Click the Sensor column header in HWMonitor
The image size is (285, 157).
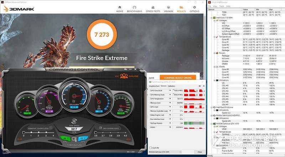pos(225,10)
